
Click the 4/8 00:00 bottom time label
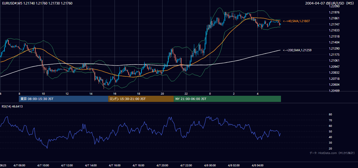pyautogui.click(x=210, y=165)
